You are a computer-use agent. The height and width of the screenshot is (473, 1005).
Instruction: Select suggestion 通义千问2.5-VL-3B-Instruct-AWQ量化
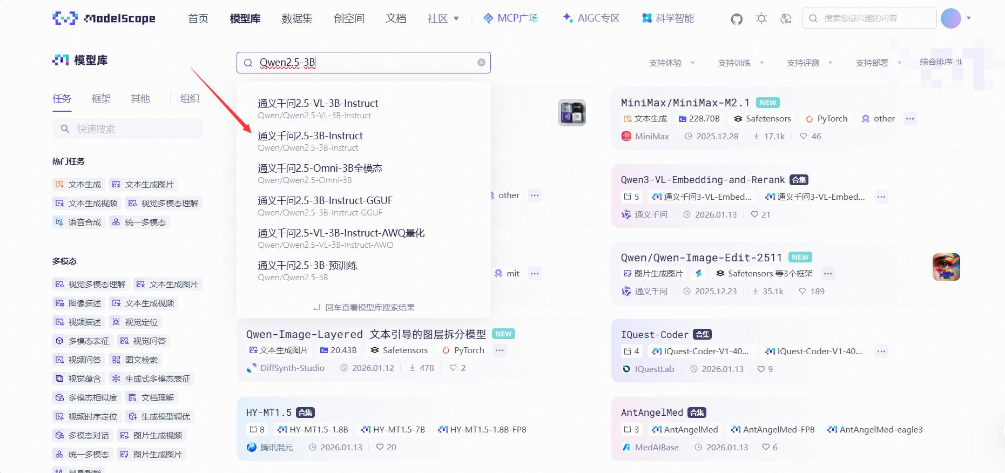(x=363, y=238)
